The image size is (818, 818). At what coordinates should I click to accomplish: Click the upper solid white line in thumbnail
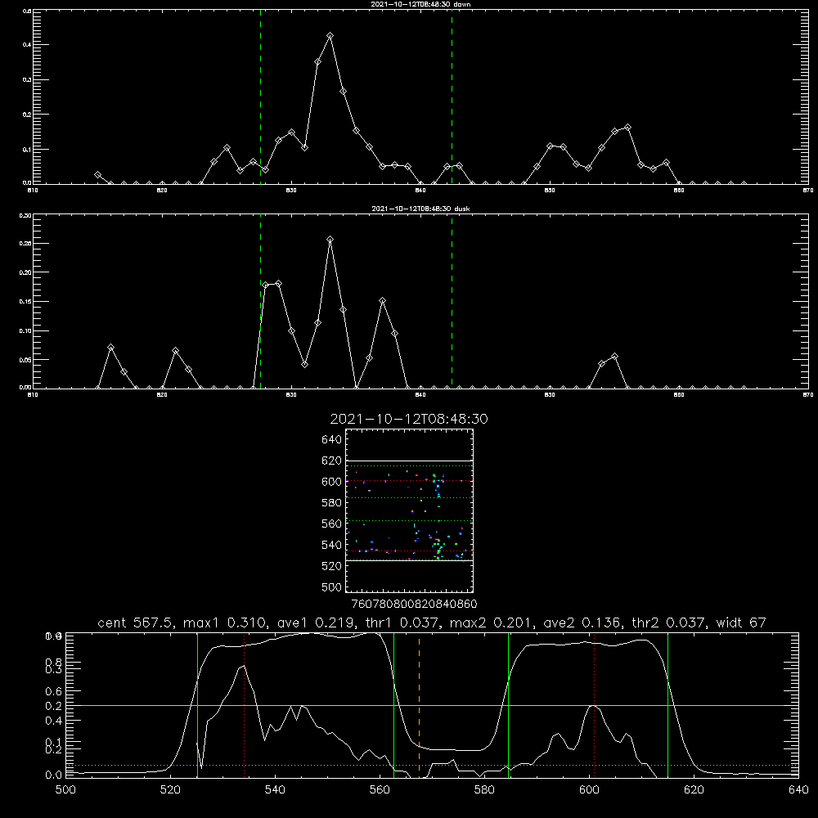point(409,461)
